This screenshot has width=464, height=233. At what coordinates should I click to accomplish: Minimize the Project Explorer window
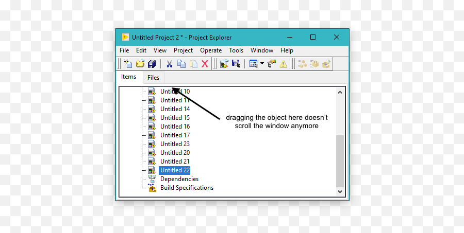tap(290, 37)
